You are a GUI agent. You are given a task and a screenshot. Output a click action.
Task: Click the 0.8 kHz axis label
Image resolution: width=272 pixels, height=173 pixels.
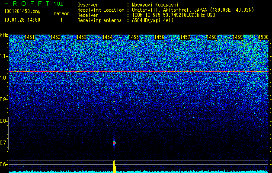[3, 121]
